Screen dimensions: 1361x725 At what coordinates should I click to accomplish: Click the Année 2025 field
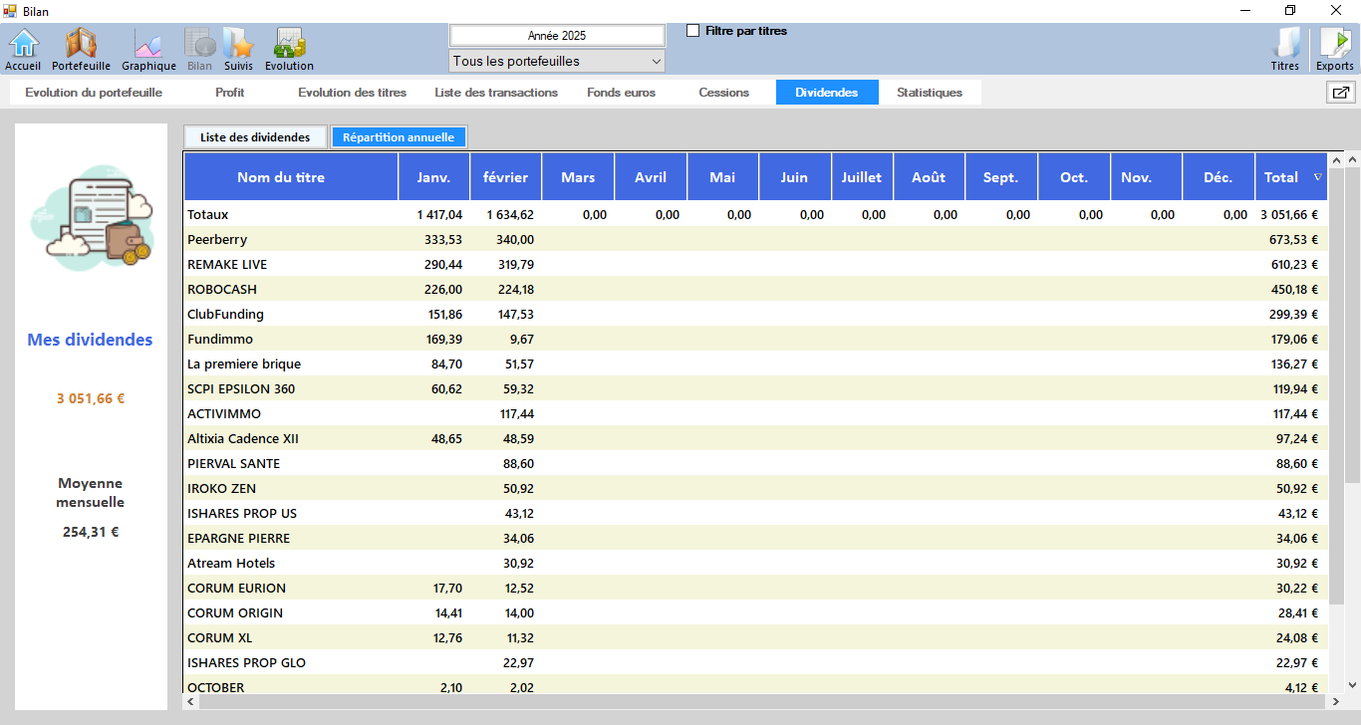point(557,35)
